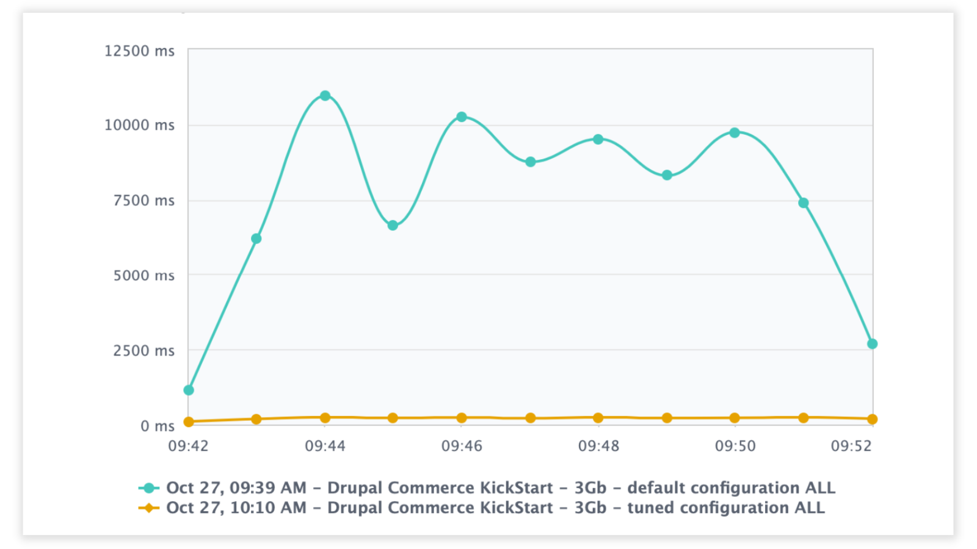Select the last teal data point after 09:52
977x549 pixels.
(x=872, y=343)
